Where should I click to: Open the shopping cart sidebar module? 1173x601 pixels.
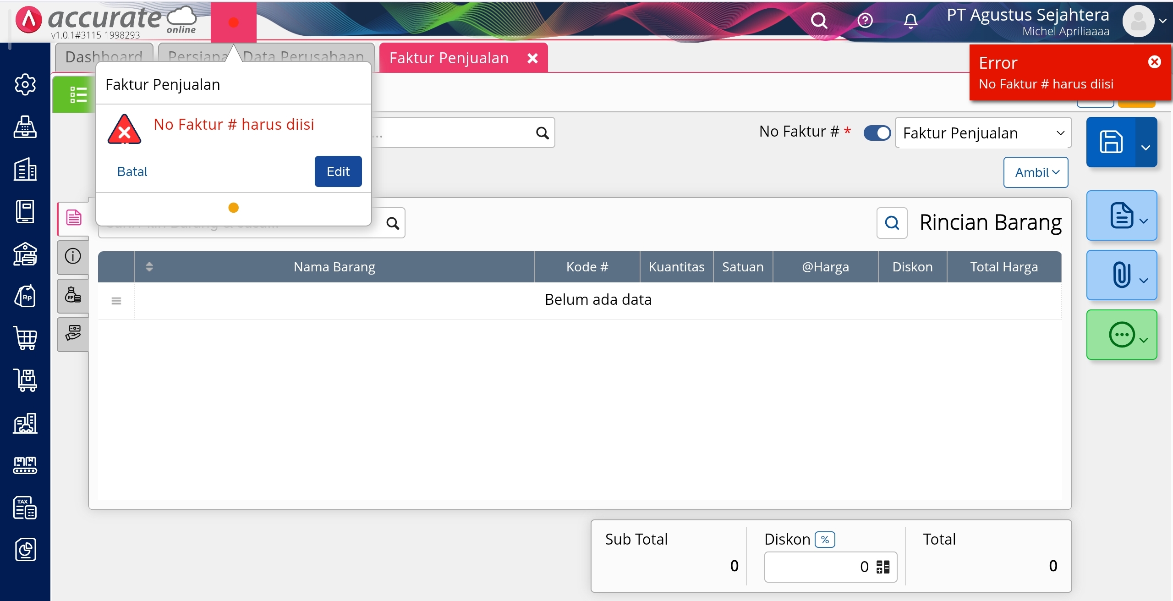point(25,339)
